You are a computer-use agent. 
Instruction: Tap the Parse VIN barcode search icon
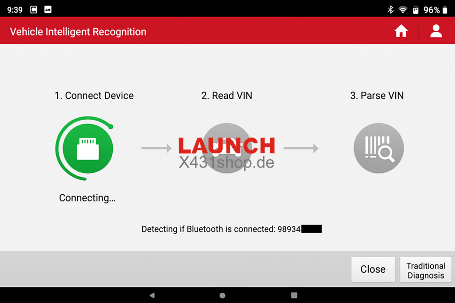coord(379,148)
